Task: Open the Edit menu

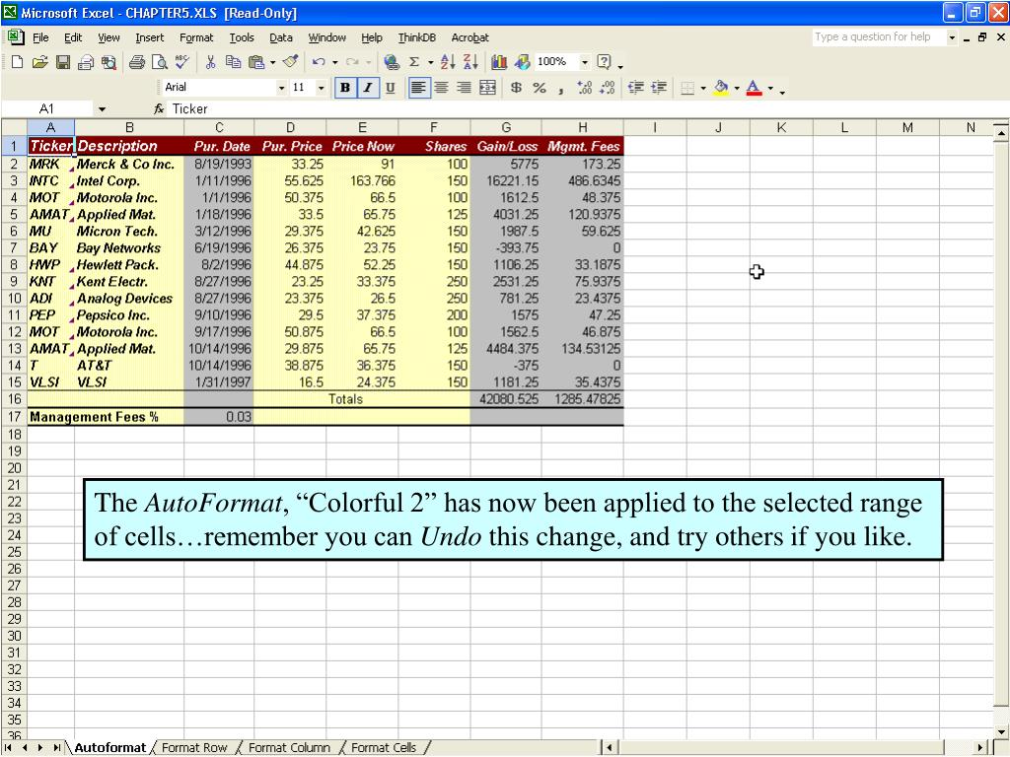Action: point(73,38)
